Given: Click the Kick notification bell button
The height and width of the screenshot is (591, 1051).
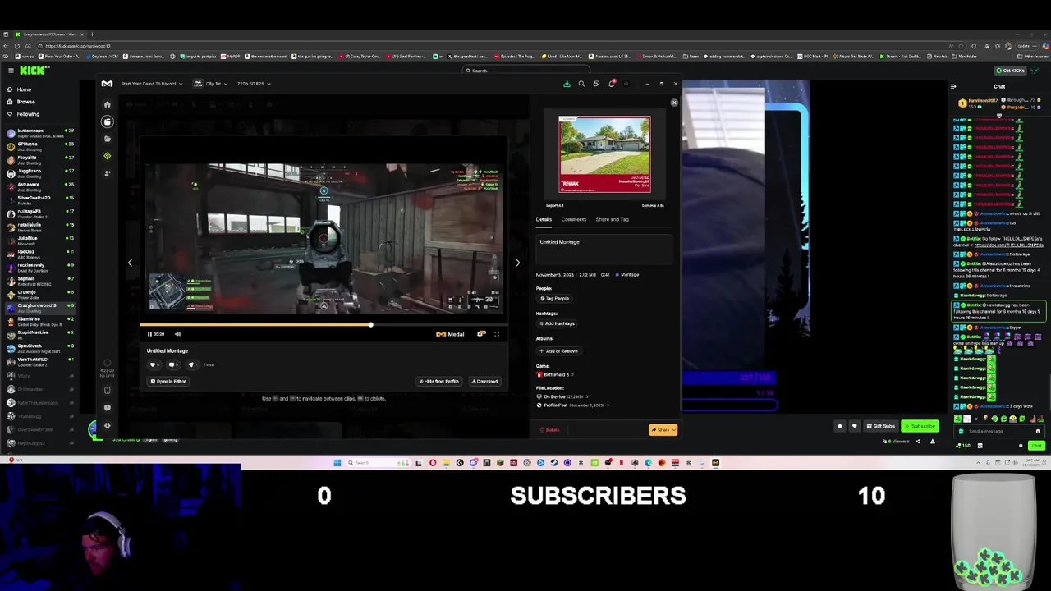Looking at the screenshot, I should [x=839, y=426].
